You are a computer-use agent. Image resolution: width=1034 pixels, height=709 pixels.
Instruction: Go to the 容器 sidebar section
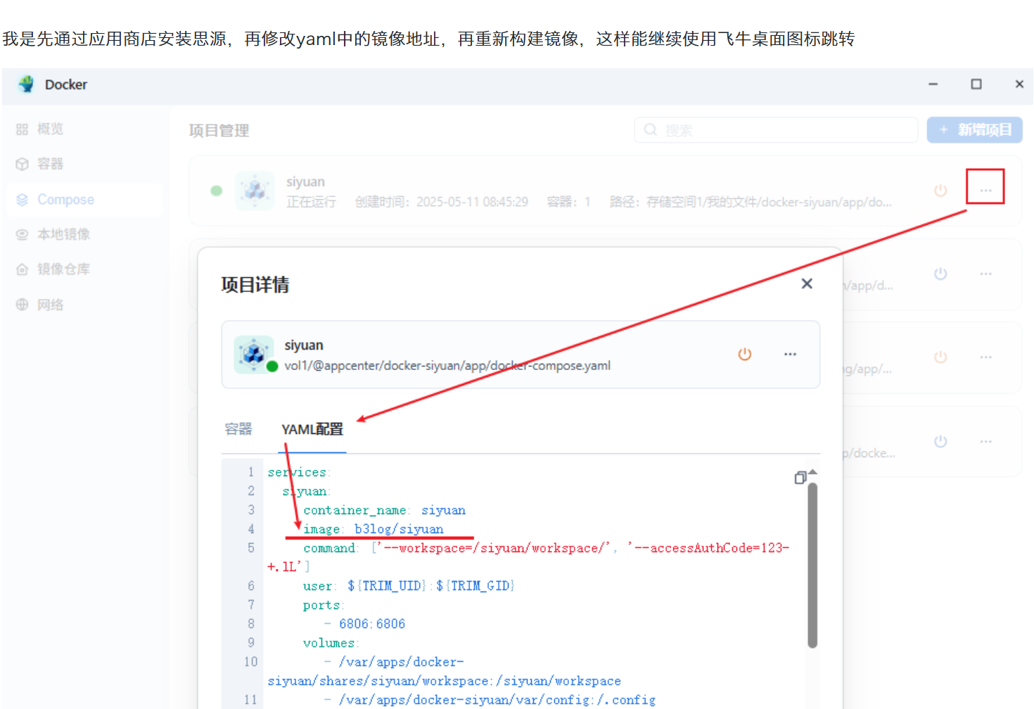(40, 164)
